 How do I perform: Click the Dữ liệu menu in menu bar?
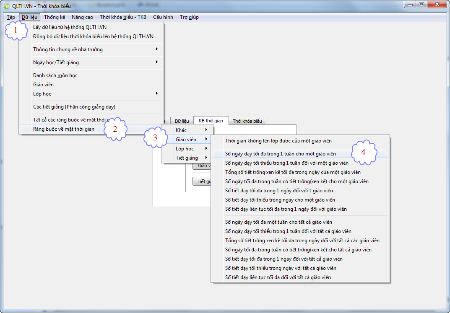pyautogui.click(x=29, y=17)
